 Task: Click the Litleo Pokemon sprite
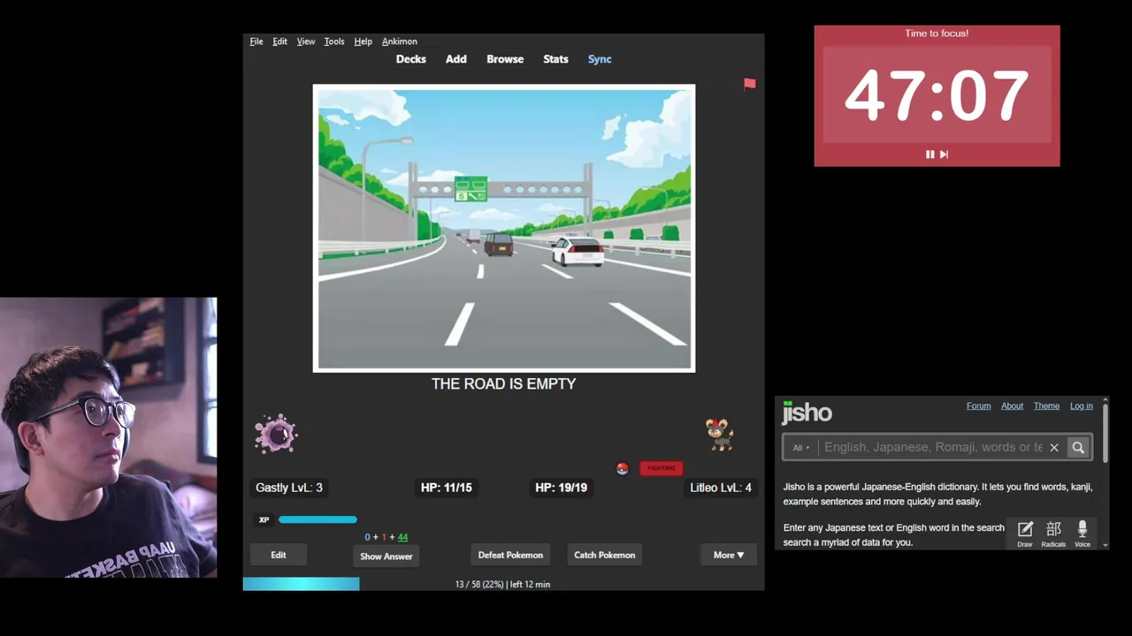point(720,435)
